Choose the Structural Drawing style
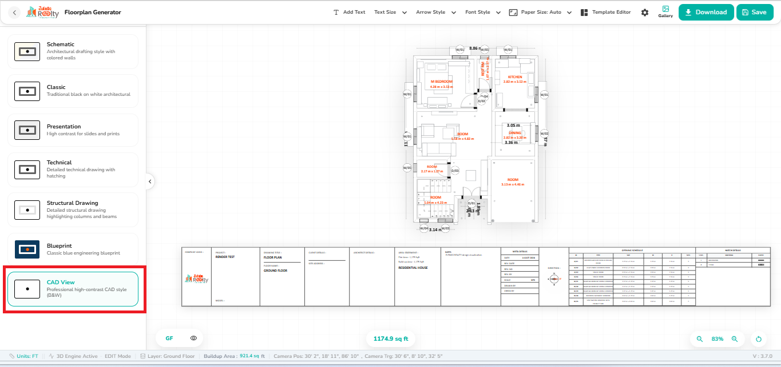The height and width of the screenshot is (367, 781). (73, 209)
